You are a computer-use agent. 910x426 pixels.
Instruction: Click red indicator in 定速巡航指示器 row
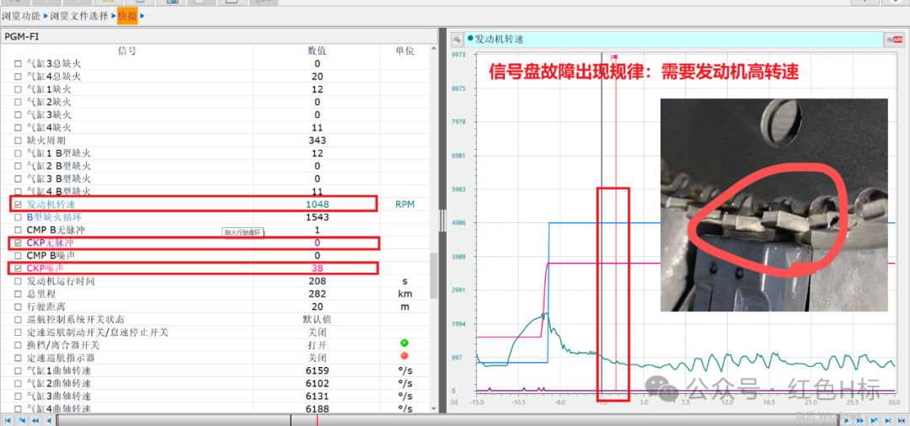404,356
